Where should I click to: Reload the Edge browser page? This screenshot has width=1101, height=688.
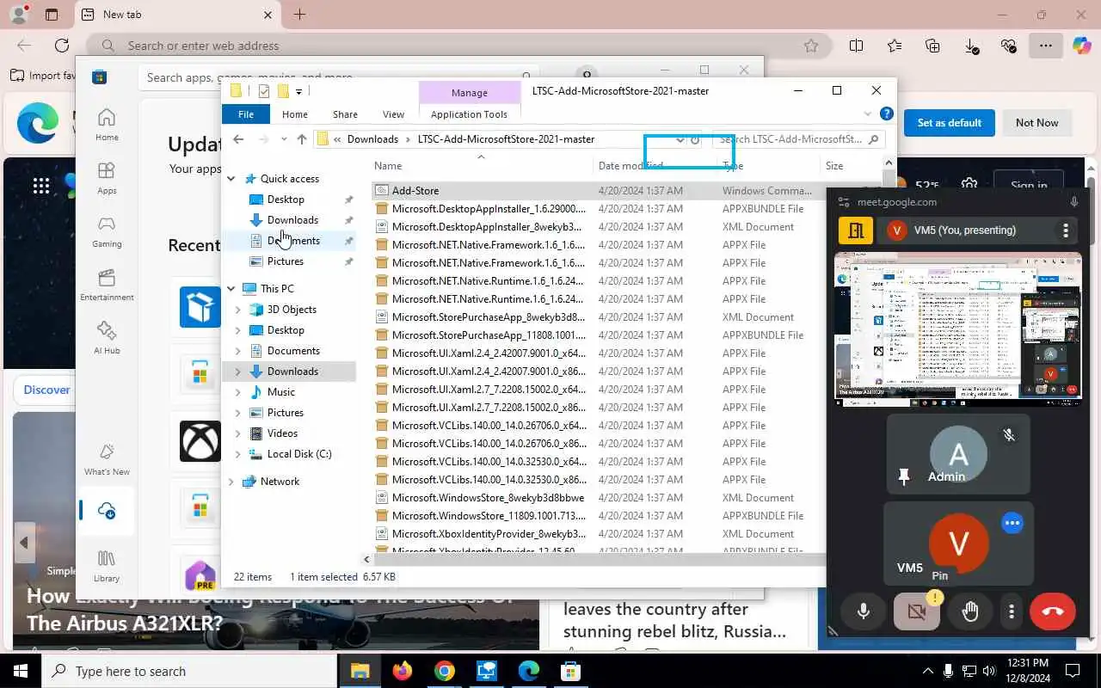point(62,46)
